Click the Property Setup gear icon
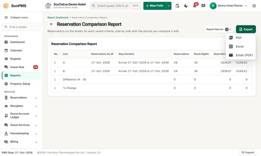This screenshot has height=156, width=261. 6,84
